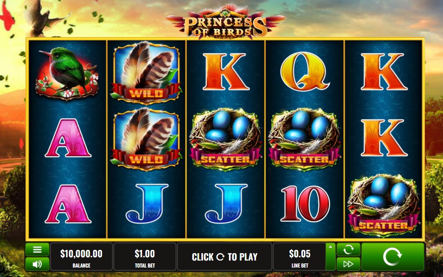Select the top Wild feather symbol
Screen dimensions: 443x277
(x=146, y=73)
